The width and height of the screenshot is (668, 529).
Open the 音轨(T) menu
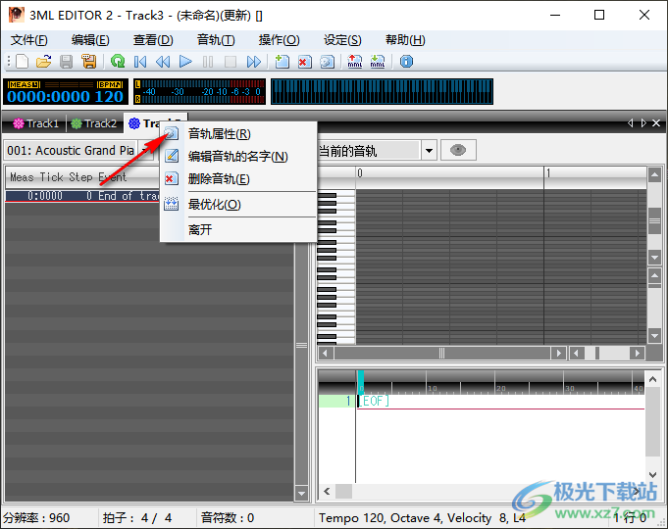click(216, 40)
